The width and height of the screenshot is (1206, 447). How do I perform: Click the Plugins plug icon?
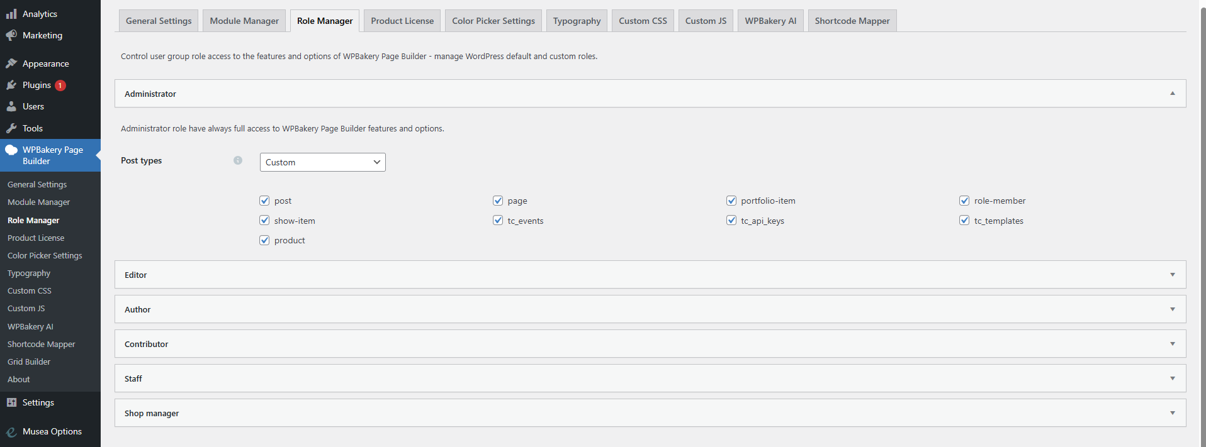[x=11, y=85]
